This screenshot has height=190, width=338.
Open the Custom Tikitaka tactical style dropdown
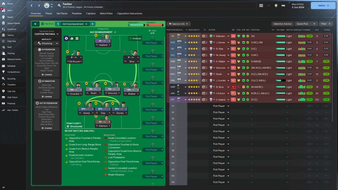click(46, 34)
